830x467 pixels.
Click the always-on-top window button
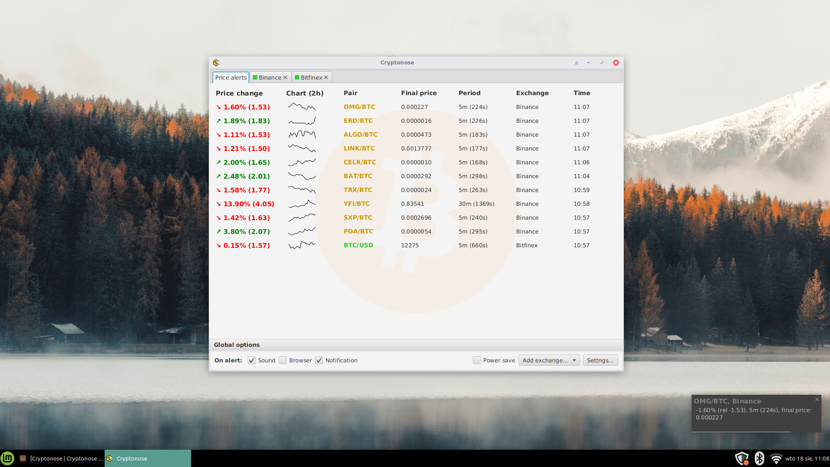point(577,63)
